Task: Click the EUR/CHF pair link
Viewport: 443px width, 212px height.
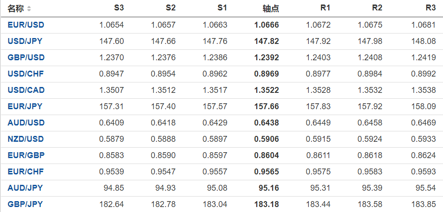Action: point(25,172)
